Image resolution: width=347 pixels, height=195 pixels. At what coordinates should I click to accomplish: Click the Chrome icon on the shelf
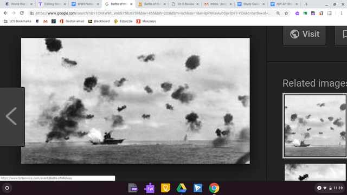(x=214, y=188)
